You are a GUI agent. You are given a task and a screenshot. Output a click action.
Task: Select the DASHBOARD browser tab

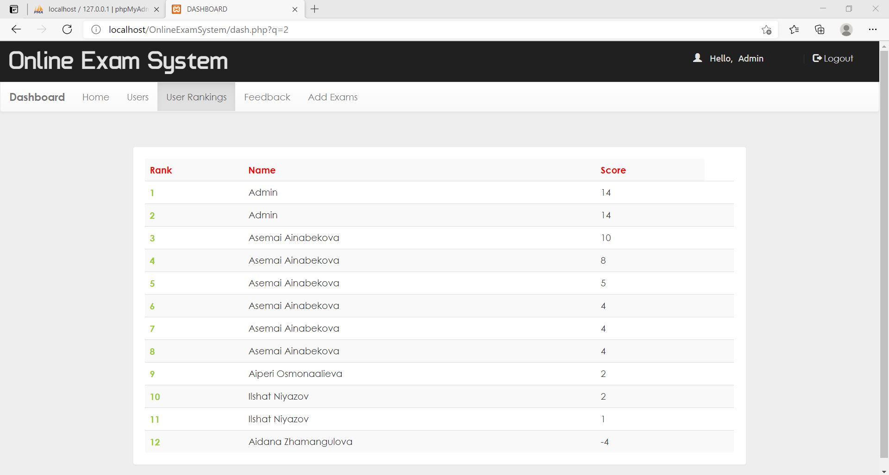tap(235, 9)
